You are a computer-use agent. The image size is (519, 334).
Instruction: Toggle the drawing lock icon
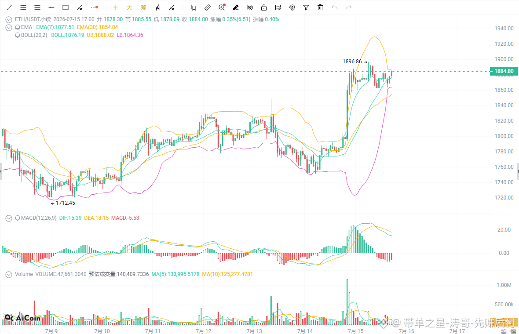264,7
